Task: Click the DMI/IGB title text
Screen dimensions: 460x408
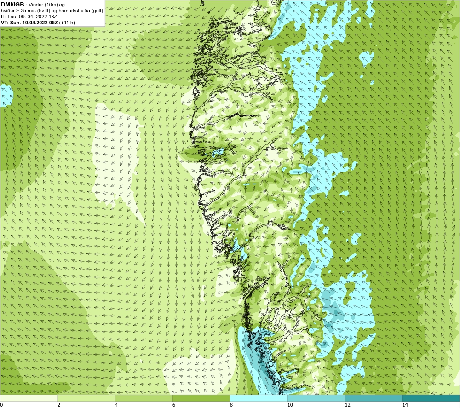Action: 12,5
